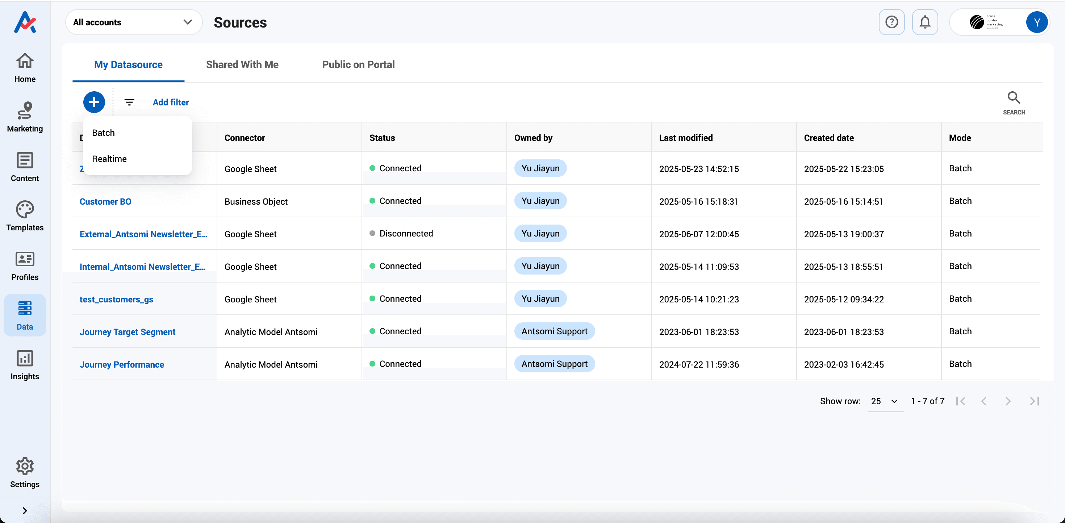Select the Marketing sidebar icon
Screen dimensions: 1065x523
pos(24,117)
